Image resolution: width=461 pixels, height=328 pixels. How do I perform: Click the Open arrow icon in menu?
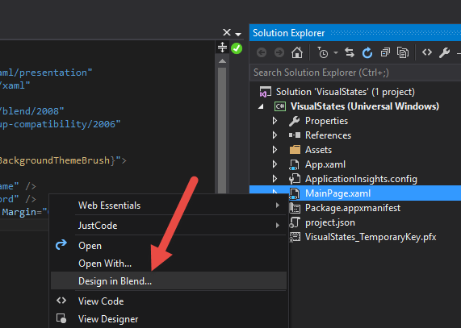click(61, 244)
